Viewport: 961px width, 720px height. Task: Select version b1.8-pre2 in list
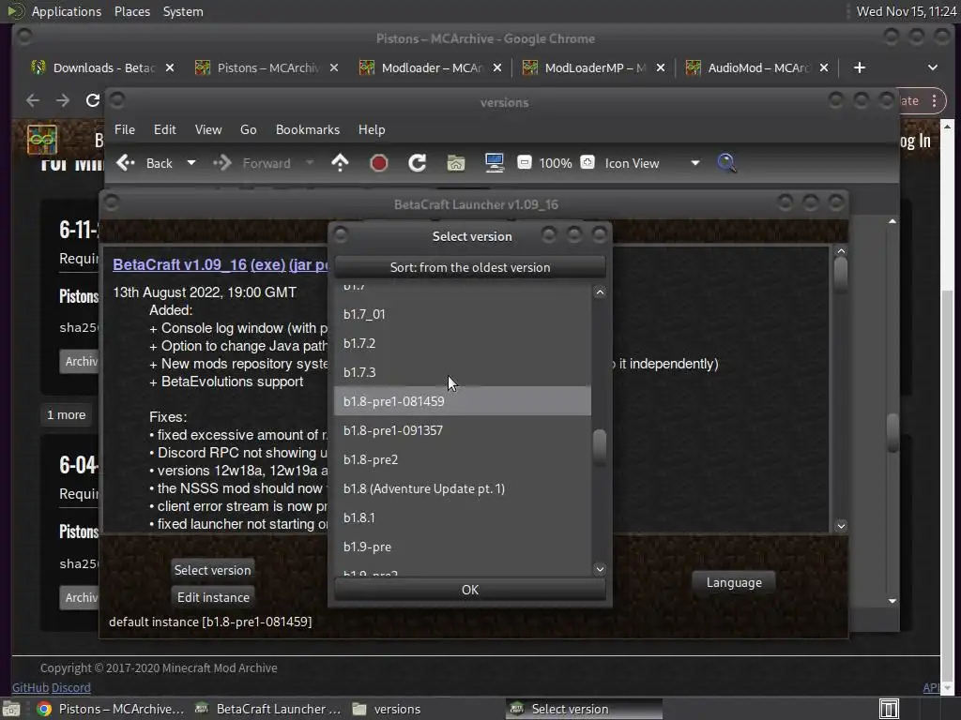coord(462,459)
